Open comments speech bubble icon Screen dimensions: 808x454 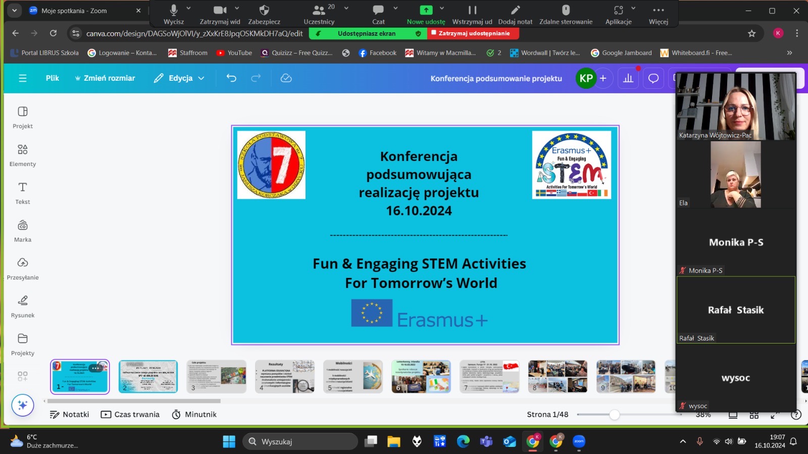point(653,78)
